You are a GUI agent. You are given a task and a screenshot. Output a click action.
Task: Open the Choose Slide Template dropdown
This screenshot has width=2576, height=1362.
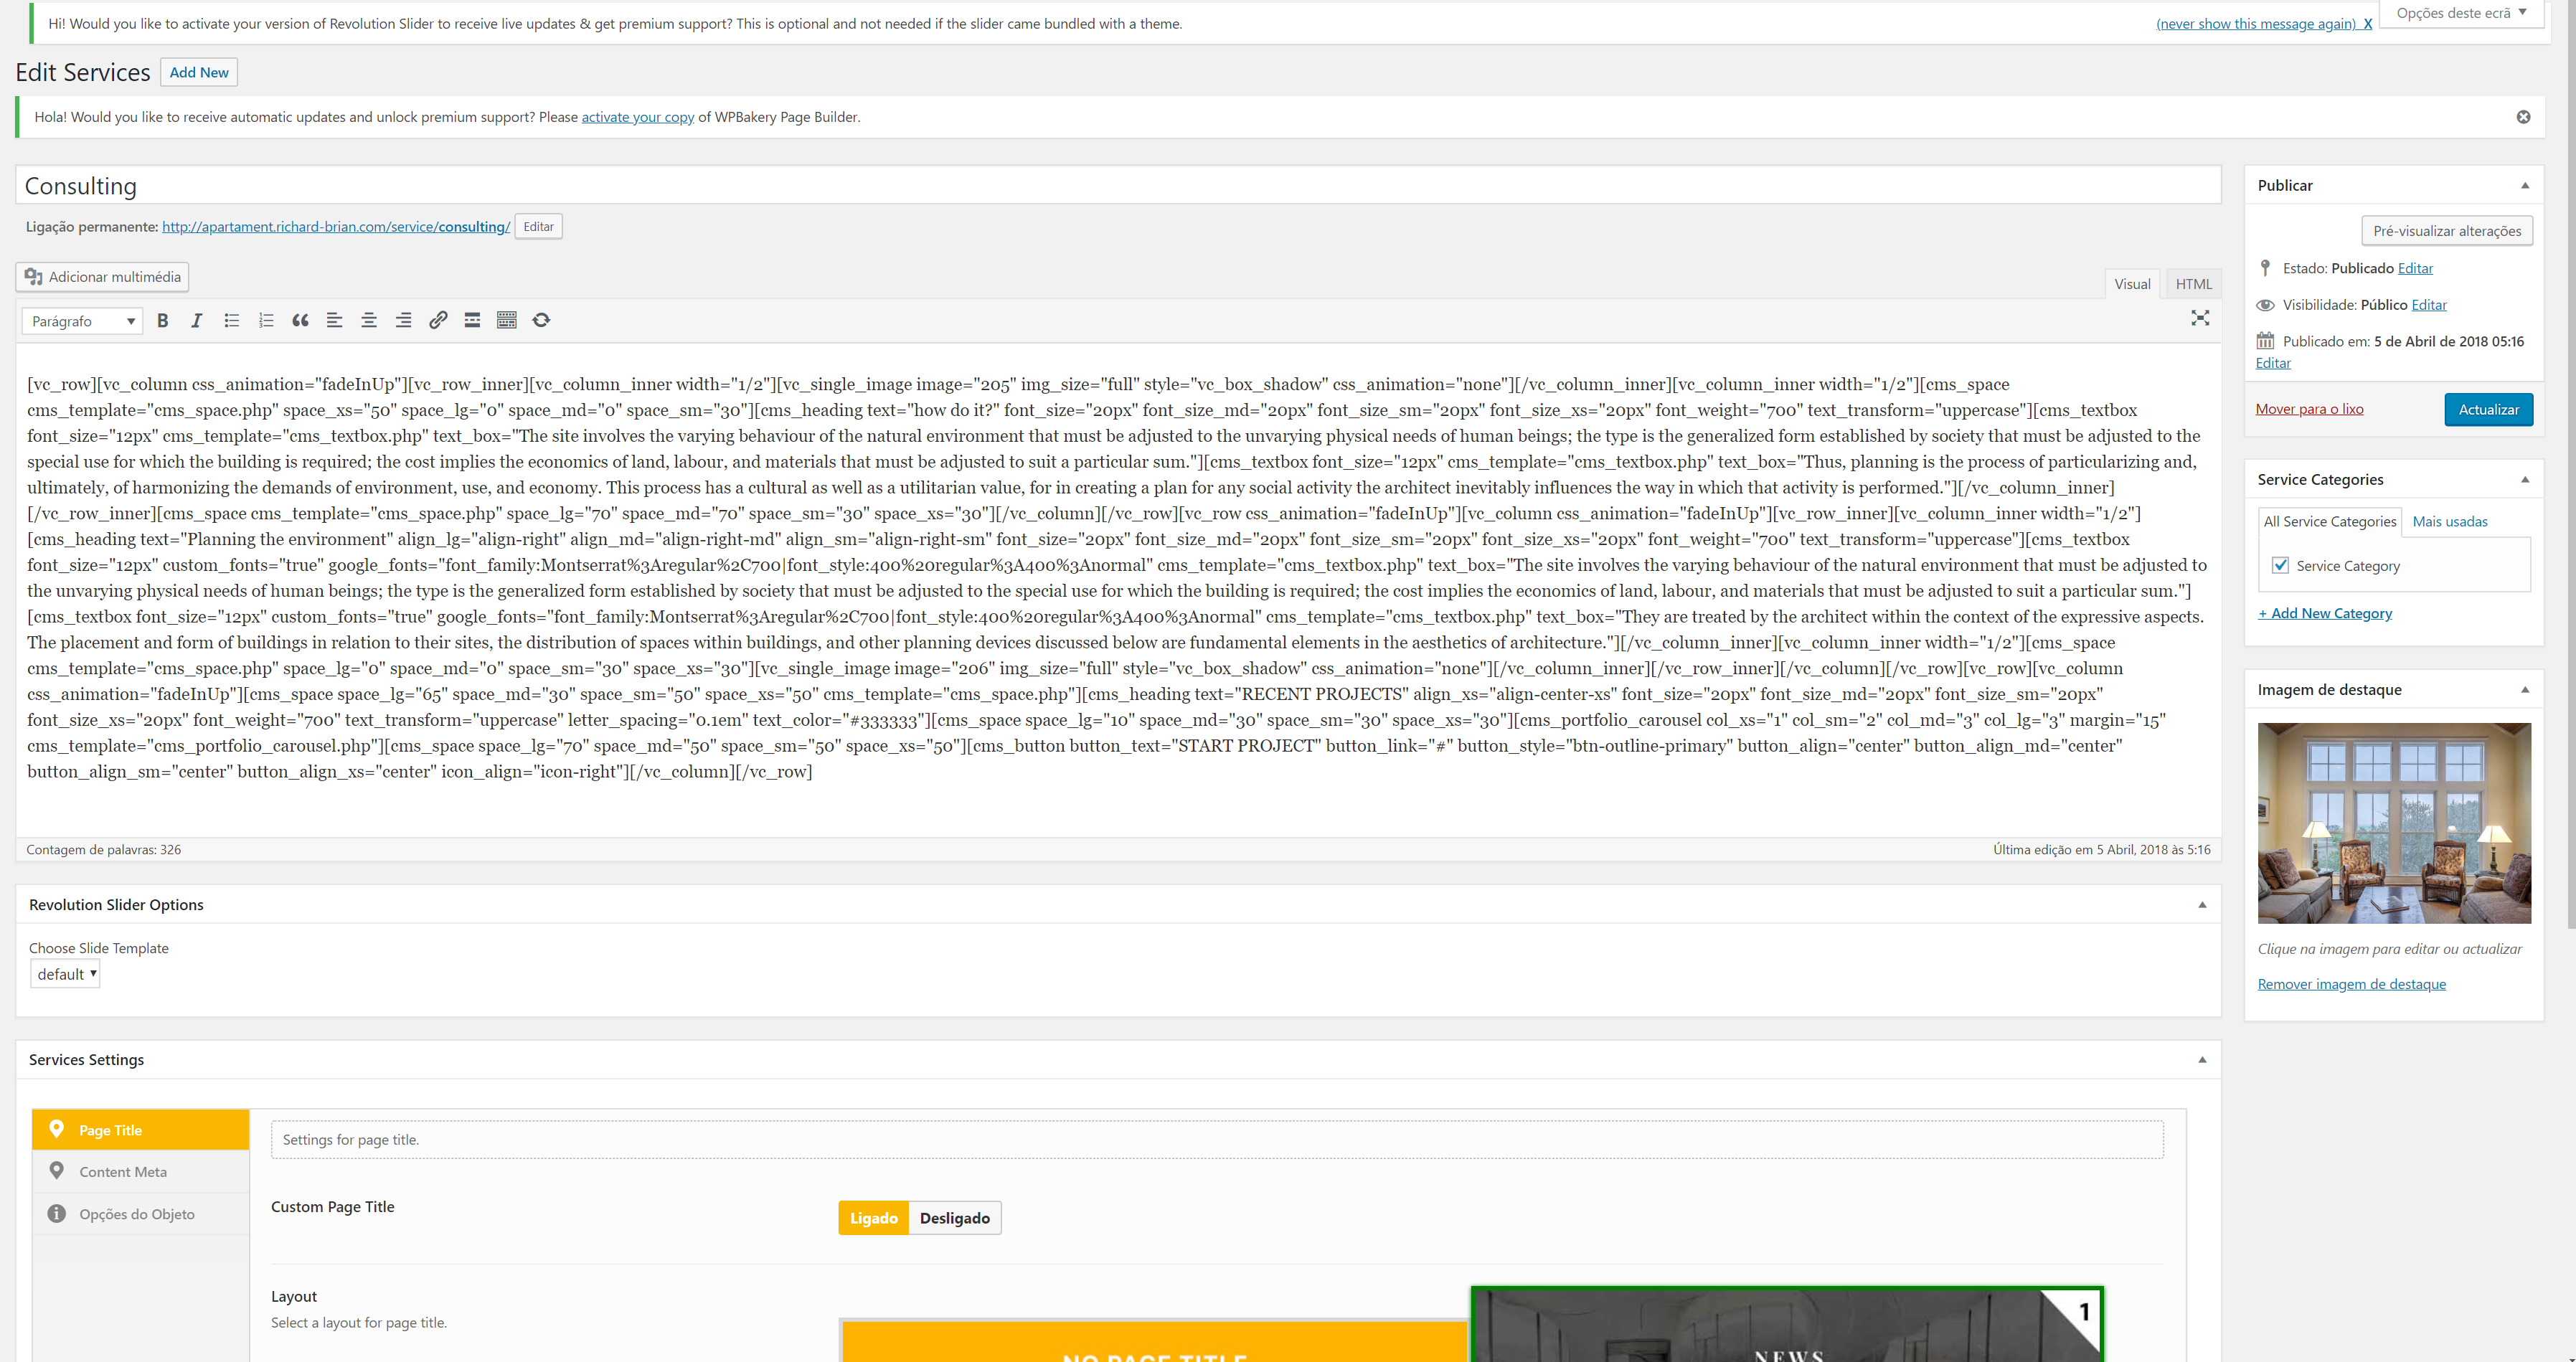pos(66,974)
